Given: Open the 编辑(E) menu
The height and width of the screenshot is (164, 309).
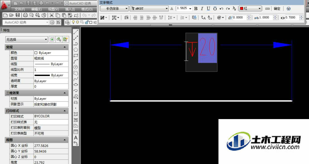Looking at the screenshot, I should tap(36, 9).
